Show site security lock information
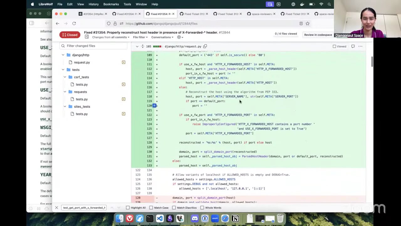This screenshot has width=401, height=226. 115,24
